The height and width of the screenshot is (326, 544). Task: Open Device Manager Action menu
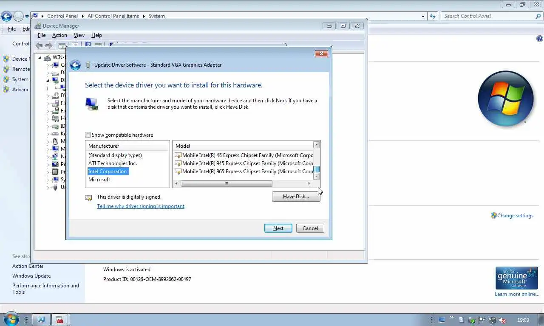pyautogui.click(x=59, y=35)
